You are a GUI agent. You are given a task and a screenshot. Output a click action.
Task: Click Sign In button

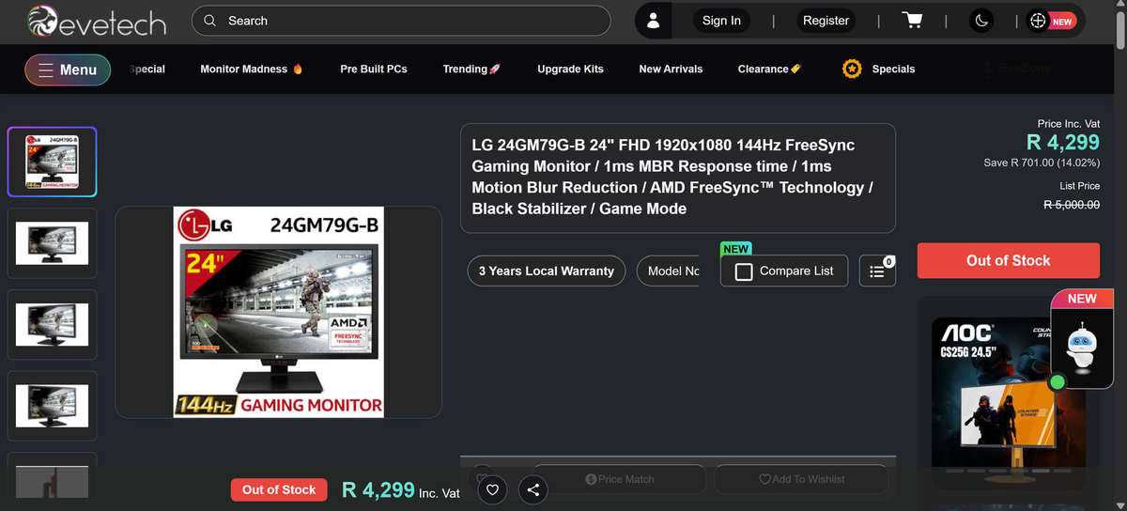click(721, 21)
